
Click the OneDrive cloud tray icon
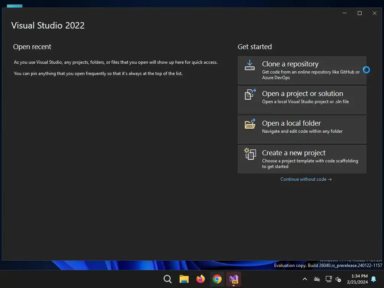point(317,279)
